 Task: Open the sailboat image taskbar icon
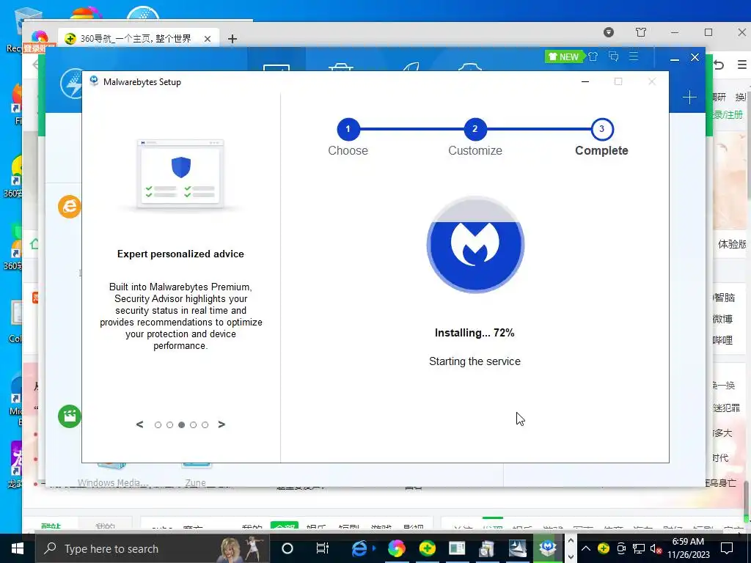pos(517,548)
